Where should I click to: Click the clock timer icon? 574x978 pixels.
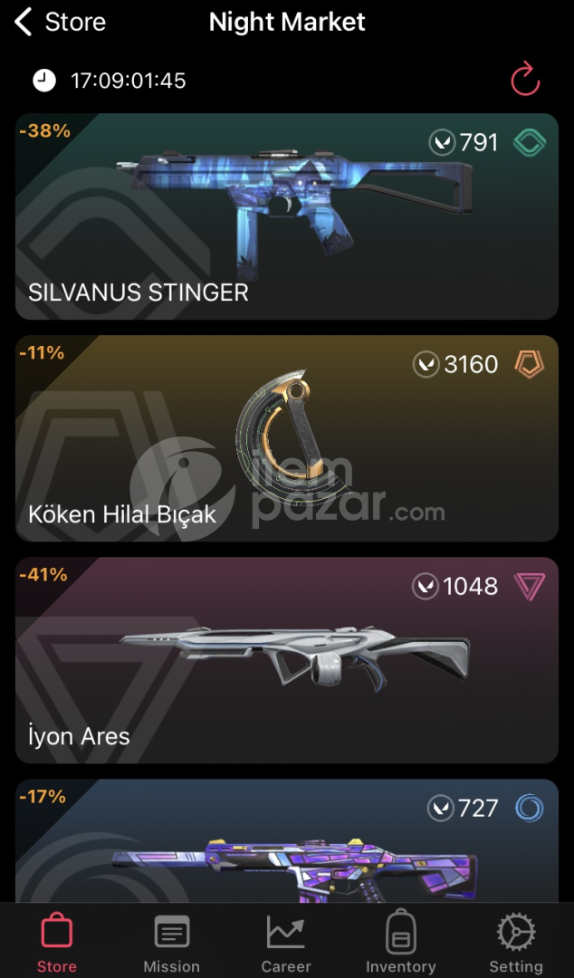(x=44, y=81)
